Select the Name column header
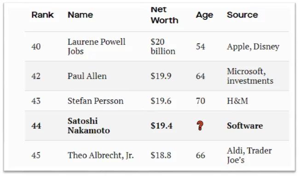Image resolution: width=299 pixels, height=176 pixels. coord(80,15)
